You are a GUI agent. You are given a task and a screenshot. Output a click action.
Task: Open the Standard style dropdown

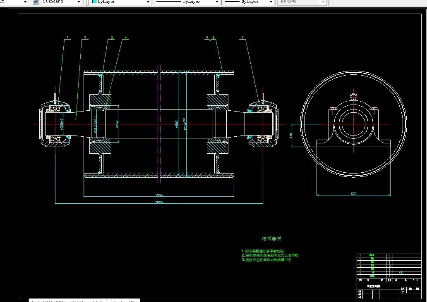[x=79, y=2]
